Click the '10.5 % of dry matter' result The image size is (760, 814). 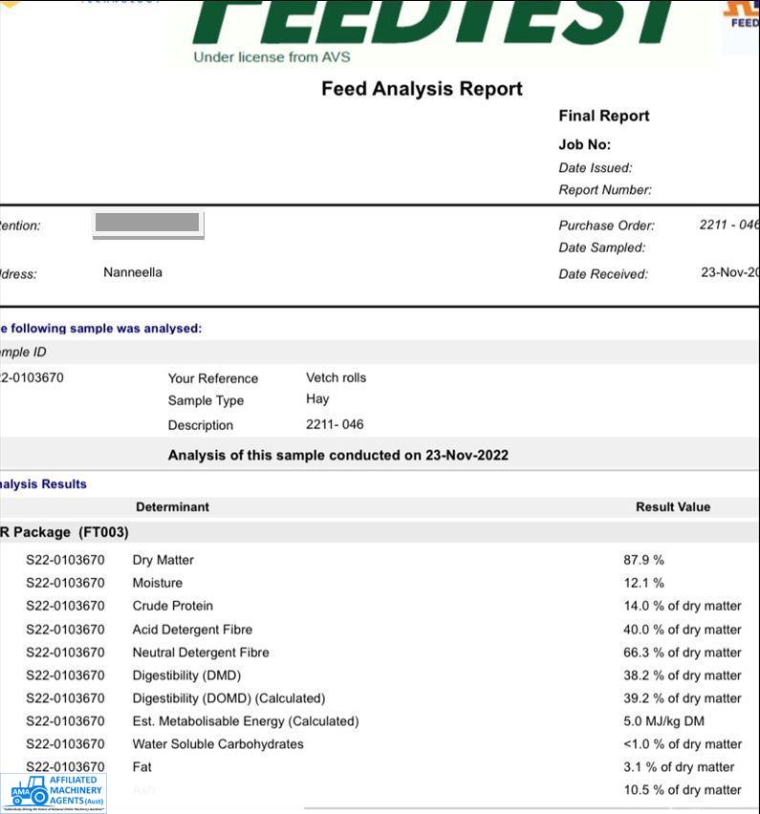682,789
